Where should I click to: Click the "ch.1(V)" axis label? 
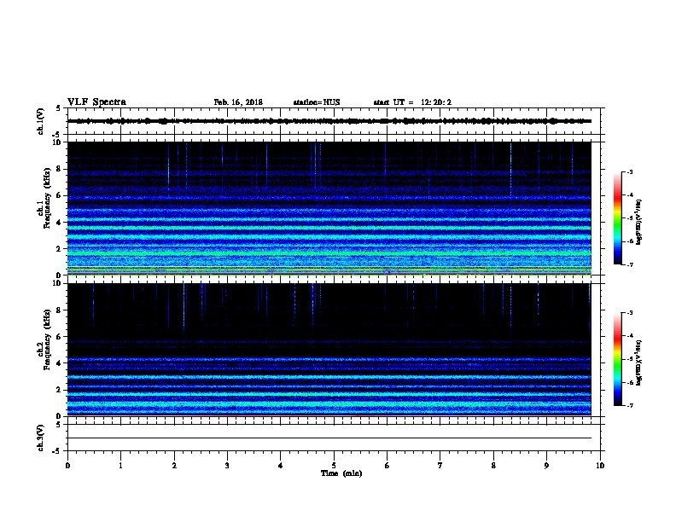coord(40,121)
